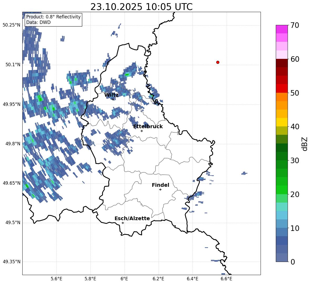This screenshot has height=284, width=311.
Task: Click the Ettelbruck station cross marker
Action: (142, 131)
